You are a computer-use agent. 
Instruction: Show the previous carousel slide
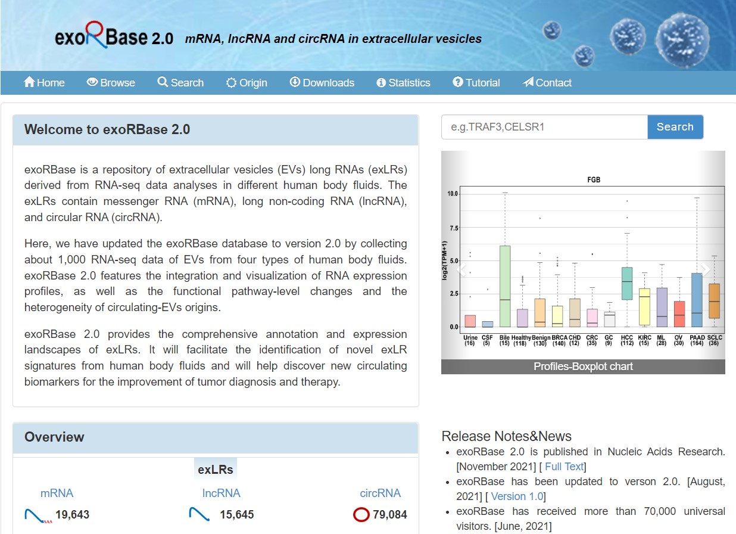(461, 269)
